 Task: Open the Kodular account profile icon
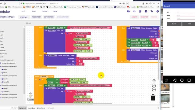point(158,11)
